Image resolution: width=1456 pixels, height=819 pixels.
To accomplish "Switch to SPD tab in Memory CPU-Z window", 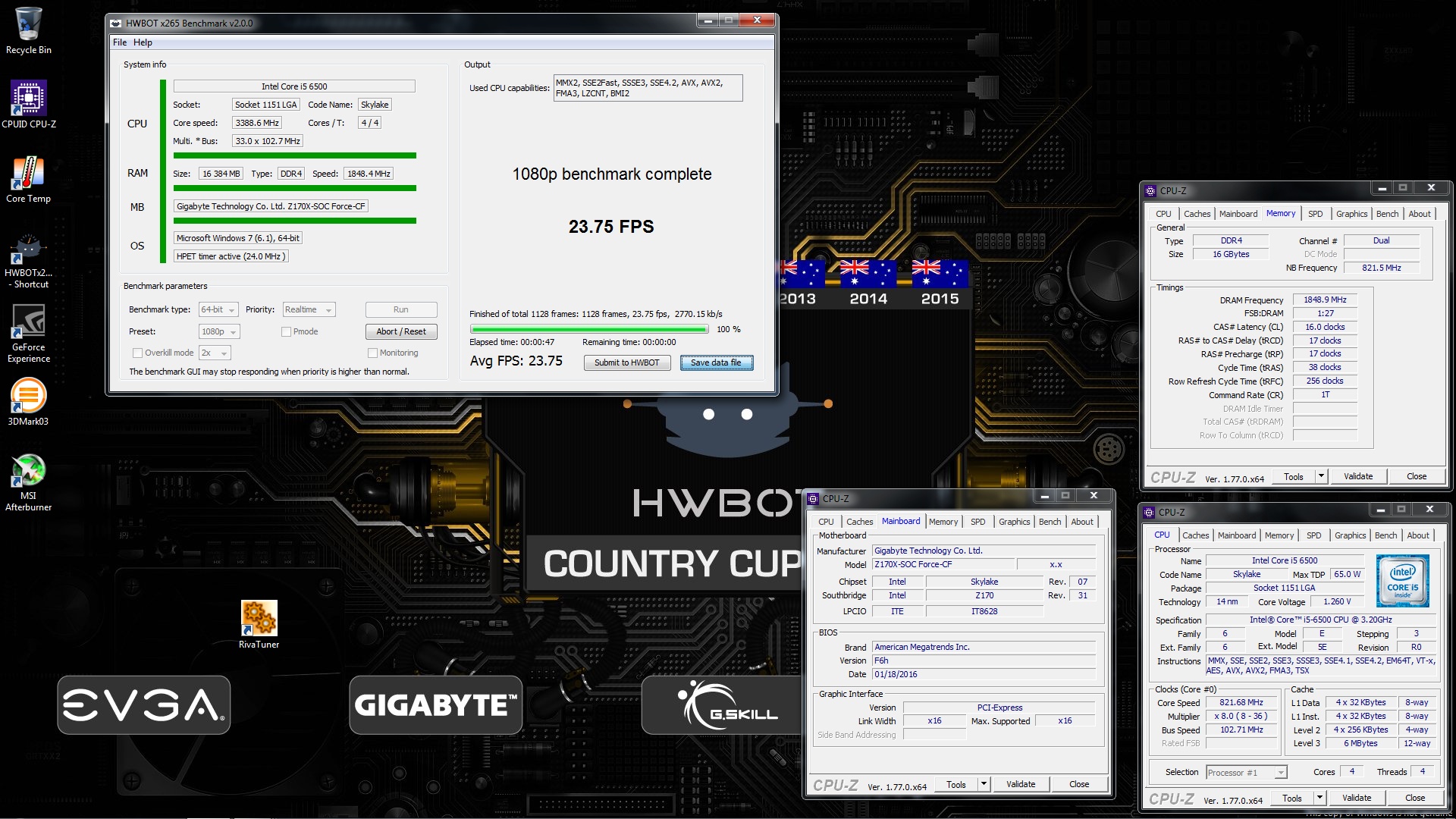I will [x=1315, y=214].
